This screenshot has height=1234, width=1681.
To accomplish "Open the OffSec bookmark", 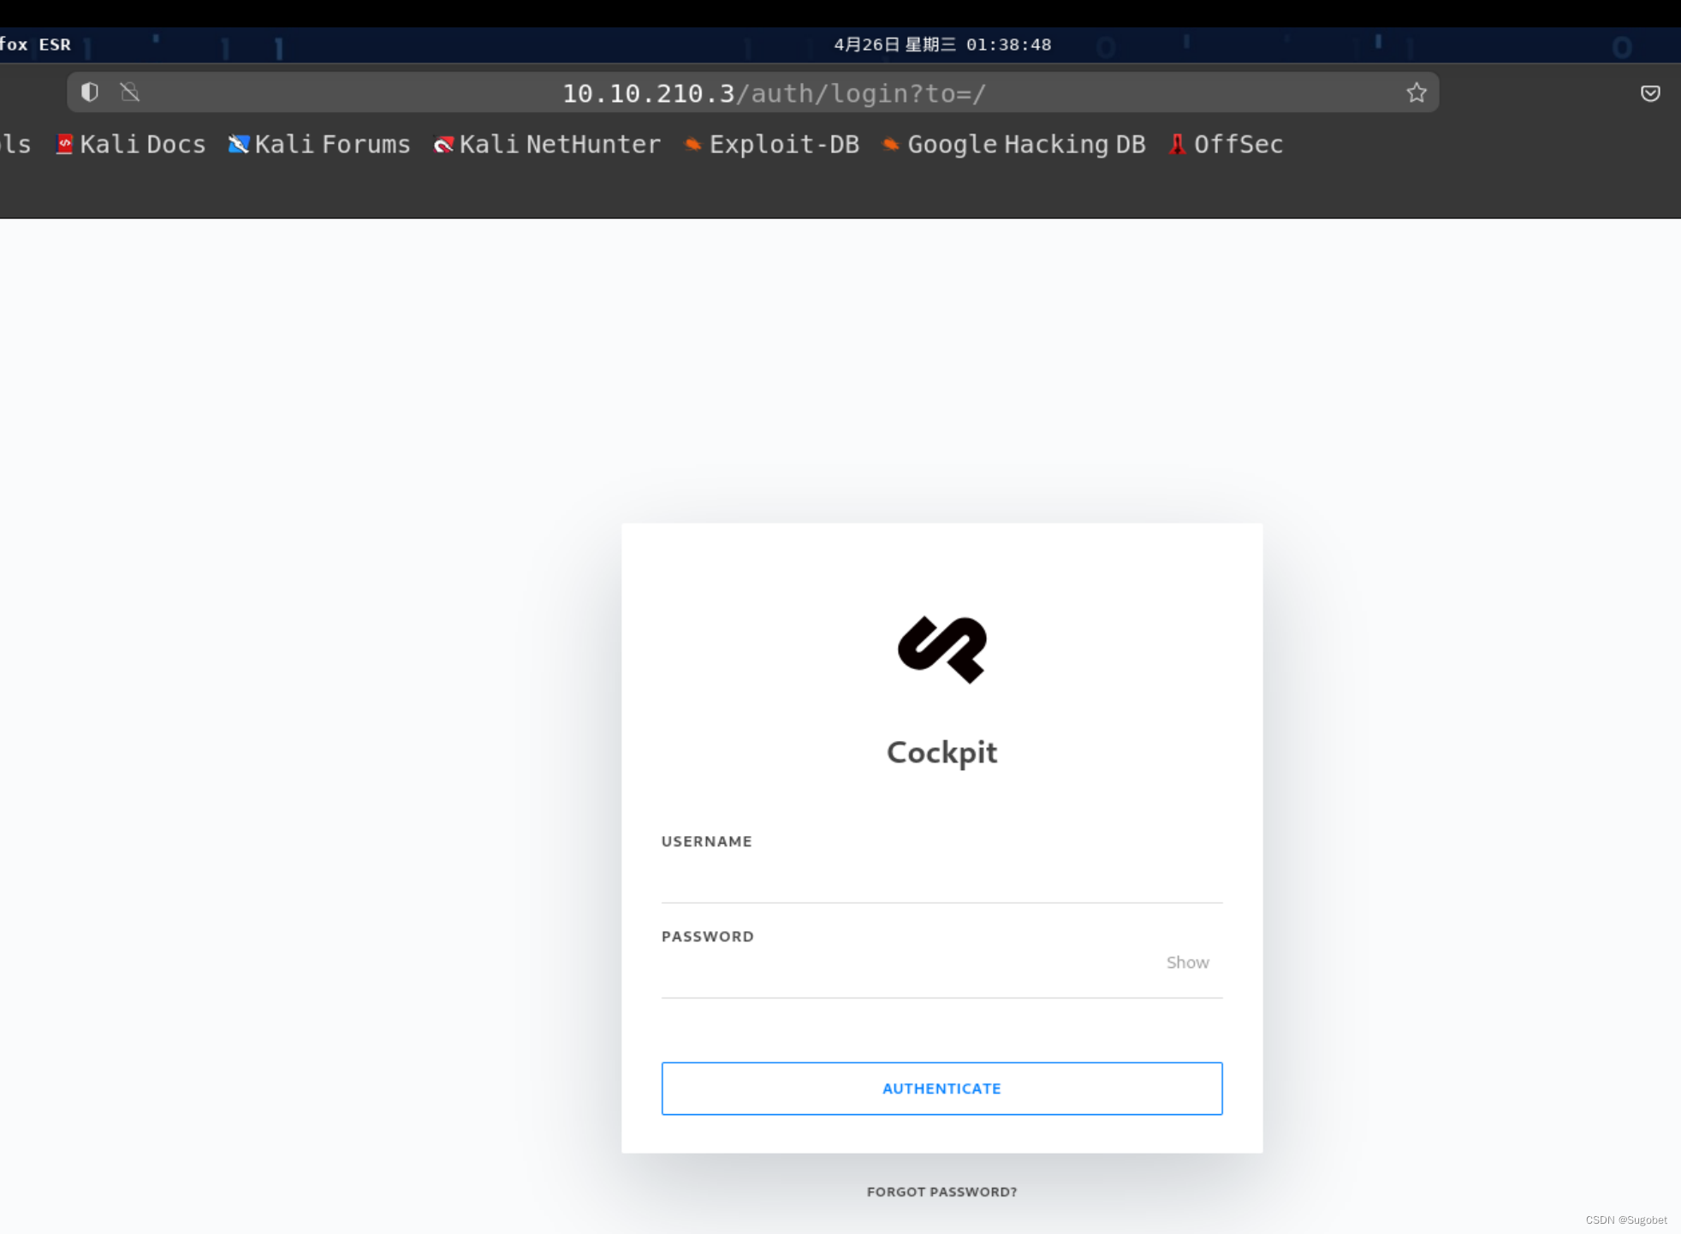I will (x=1226, y=144).
